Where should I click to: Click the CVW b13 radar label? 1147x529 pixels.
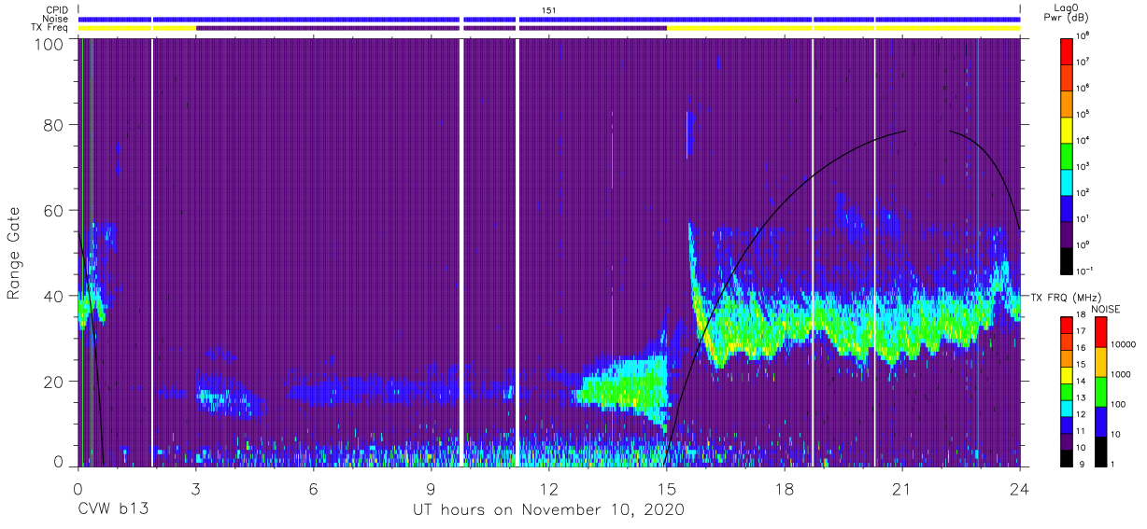[113, 510]
